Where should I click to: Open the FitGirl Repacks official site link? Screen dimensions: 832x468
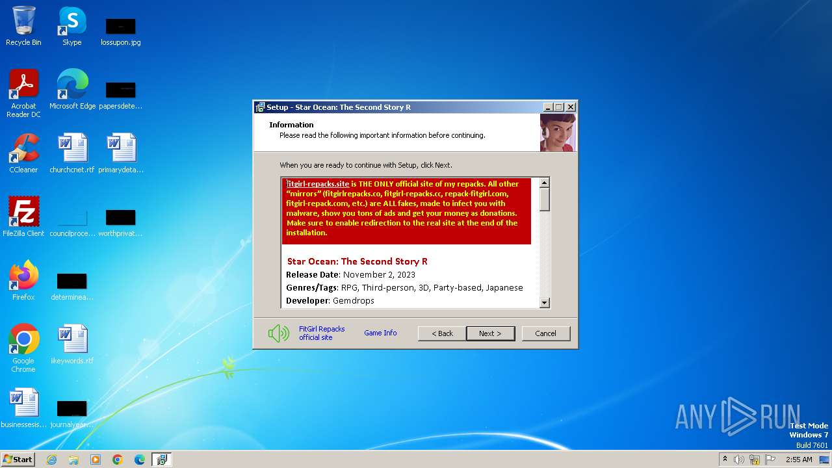tap(322, 333)
